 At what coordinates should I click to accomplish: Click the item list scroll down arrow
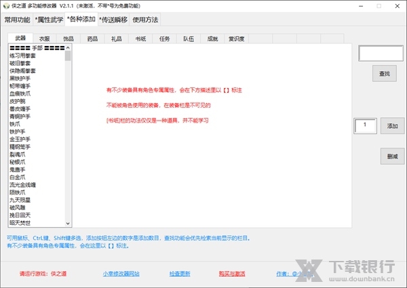(68, 224)
